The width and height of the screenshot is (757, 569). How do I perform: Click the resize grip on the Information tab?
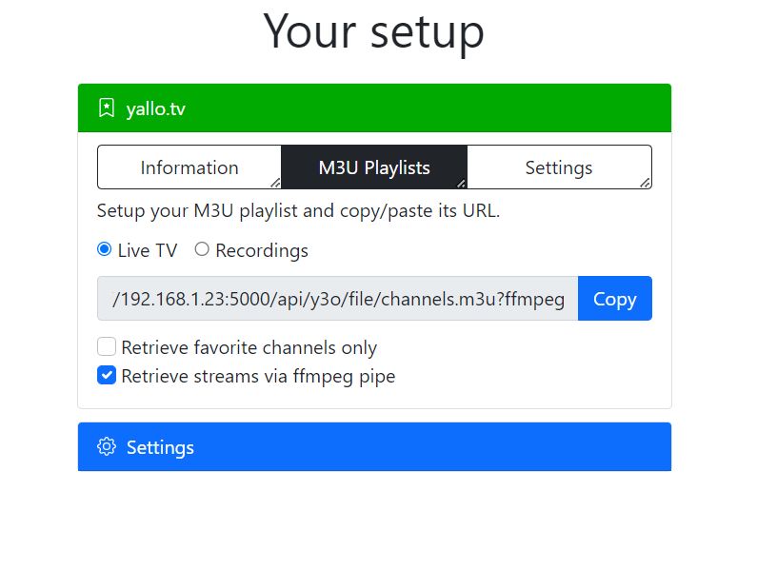coord(275,183)
